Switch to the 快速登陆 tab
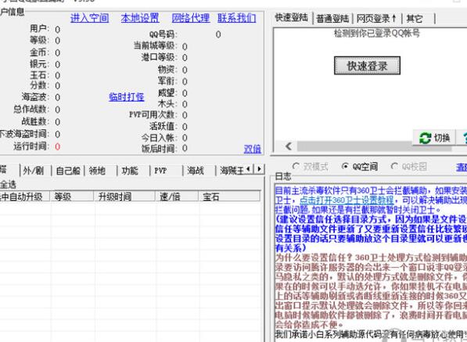The height and width of the screenshot is (342, 467). coord(291,17)
